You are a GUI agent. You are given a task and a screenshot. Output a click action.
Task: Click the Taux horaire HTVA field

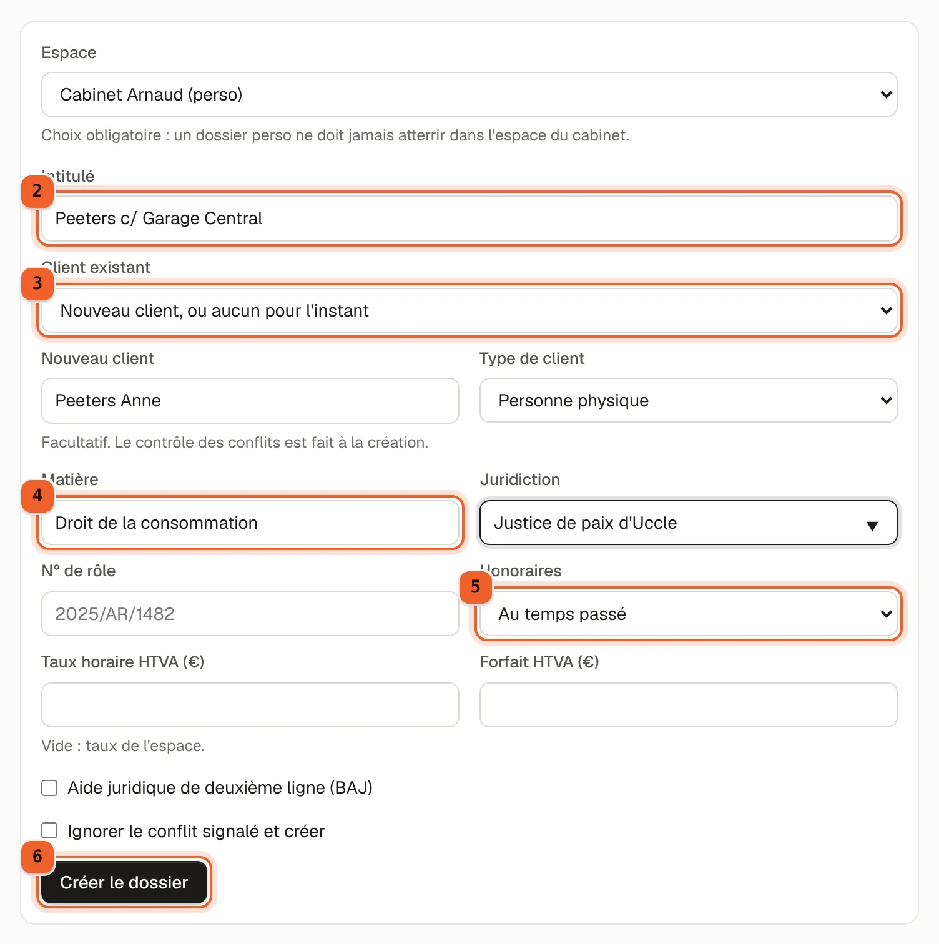[250, 705]
